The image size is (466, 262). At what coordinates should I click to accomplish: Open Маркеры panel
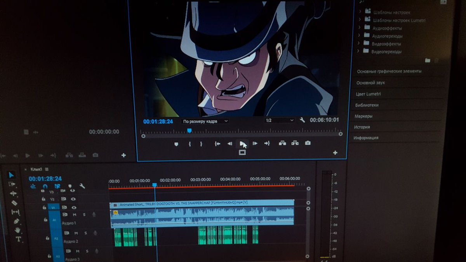[363, 116]
